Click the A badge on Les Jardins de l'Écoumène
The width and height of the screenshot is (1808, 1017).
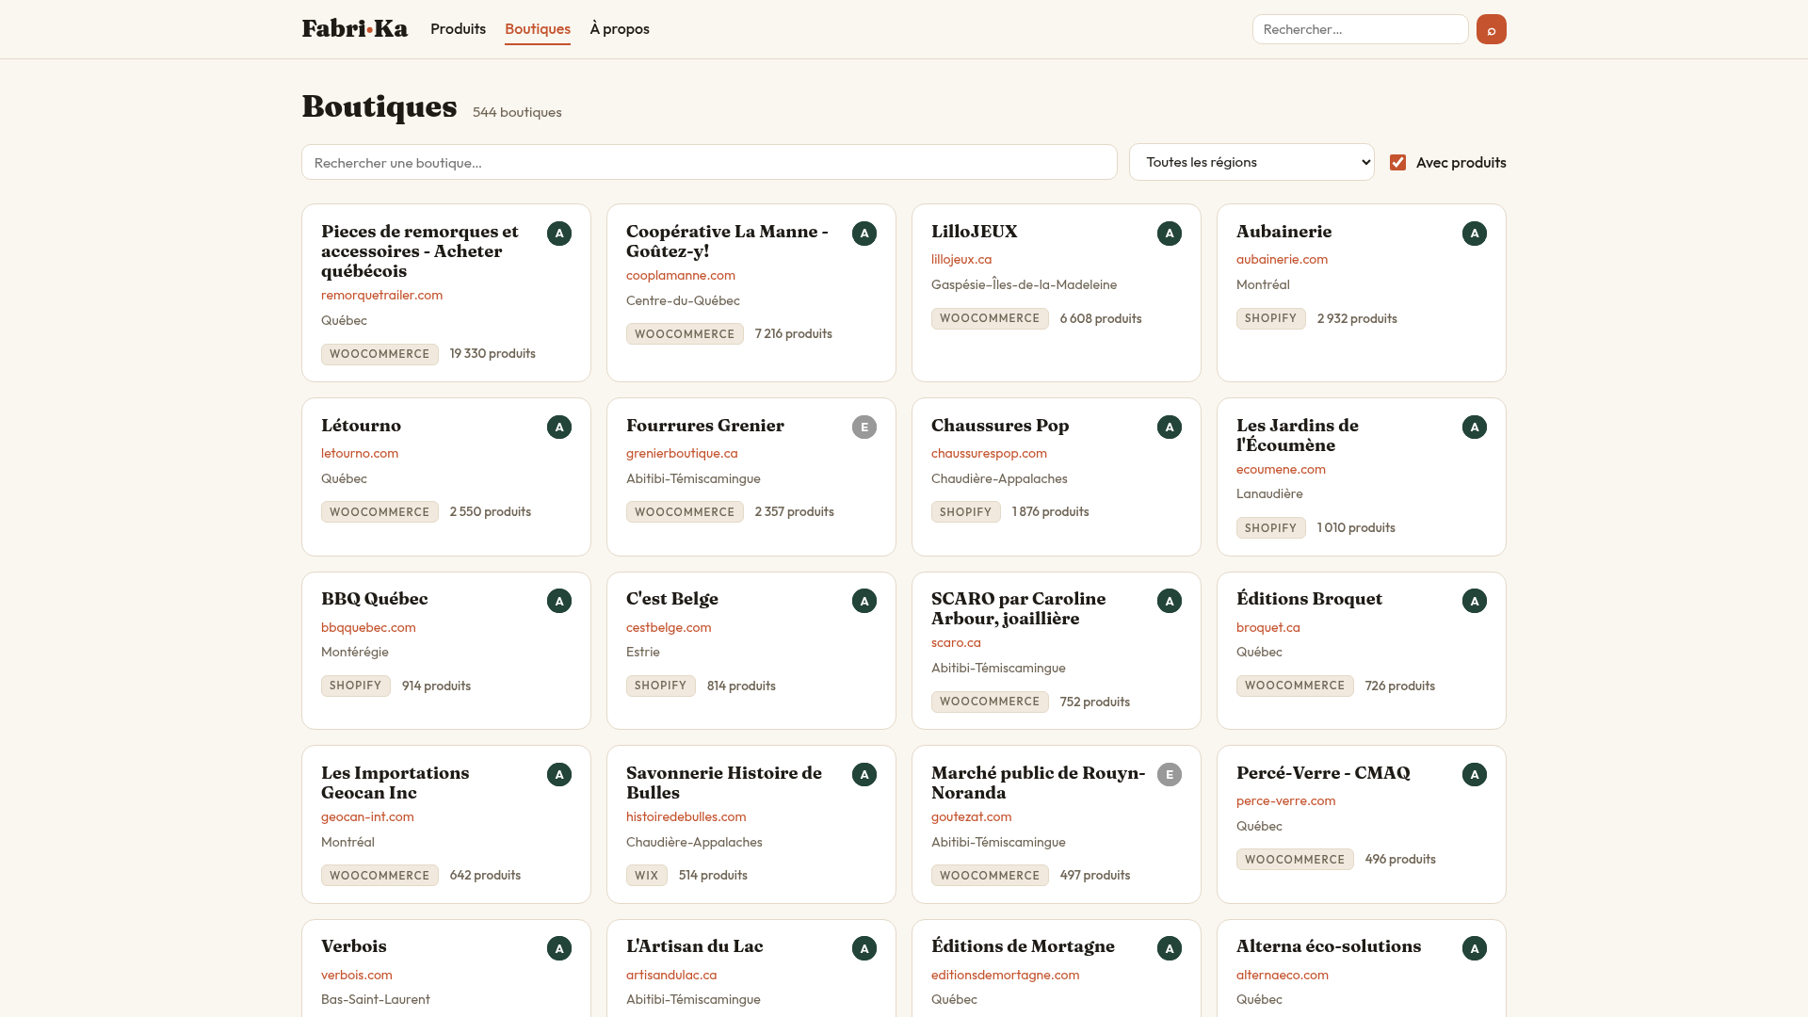pos(1475,428)
